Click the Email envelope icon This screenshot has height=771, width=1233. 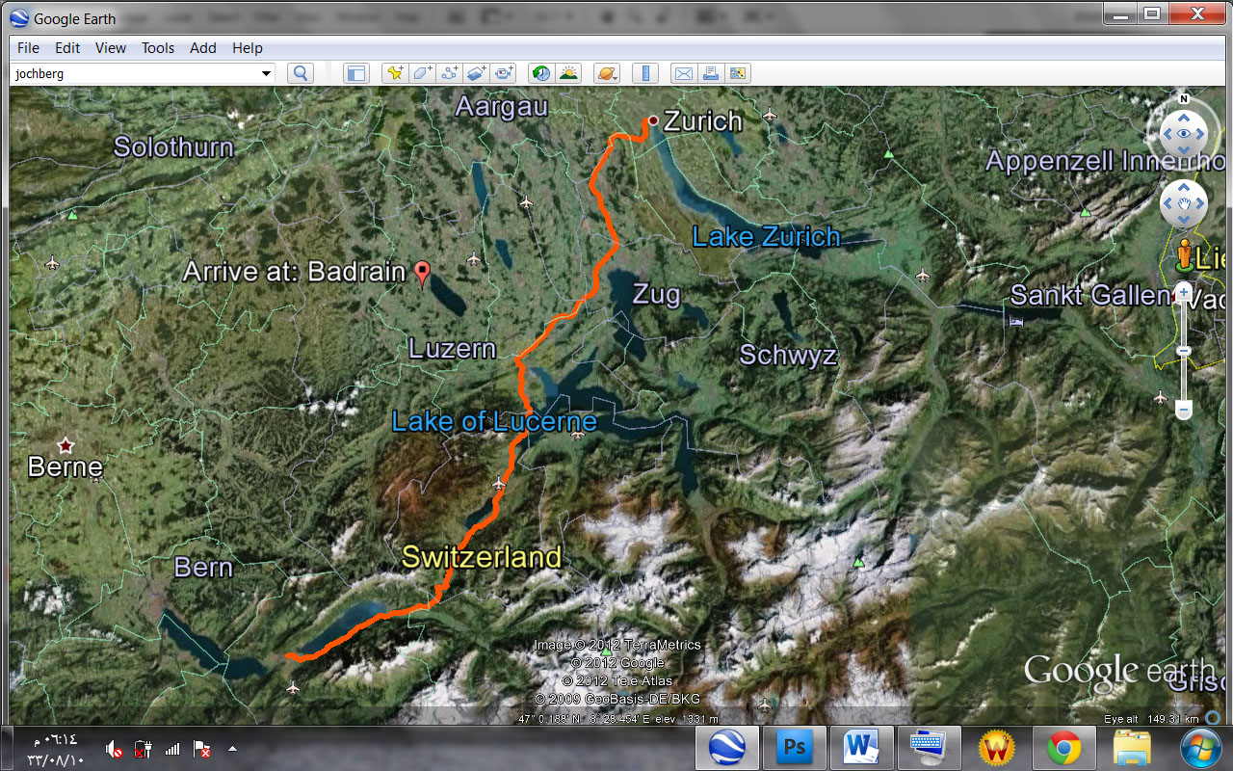pyautogui.click(x=683, y=73)
